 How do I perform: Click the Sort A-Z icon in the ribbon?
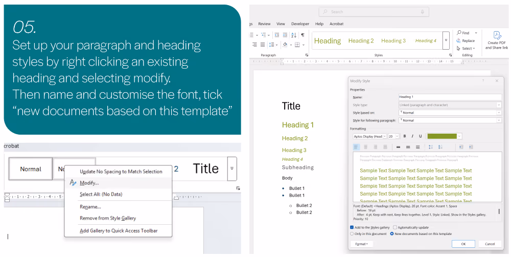coord(294,35)
